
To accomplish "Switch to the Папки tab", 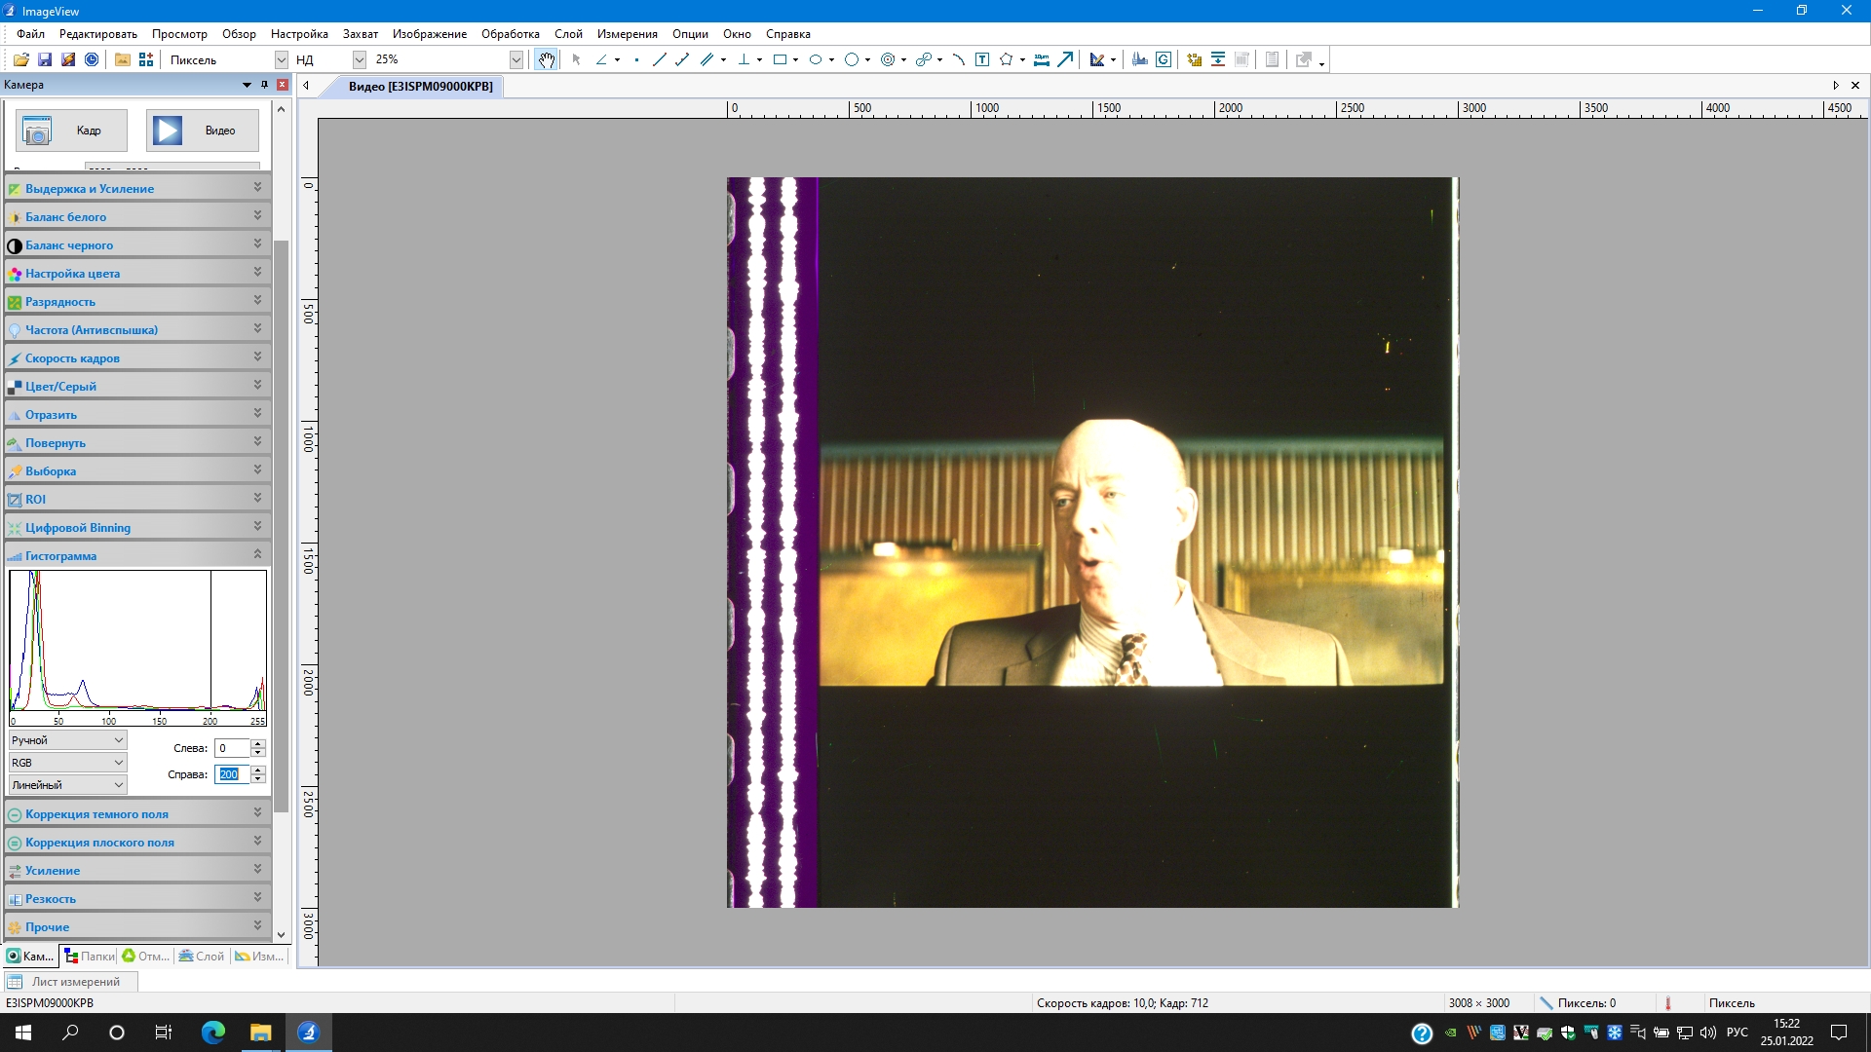I will pos(89,957).
